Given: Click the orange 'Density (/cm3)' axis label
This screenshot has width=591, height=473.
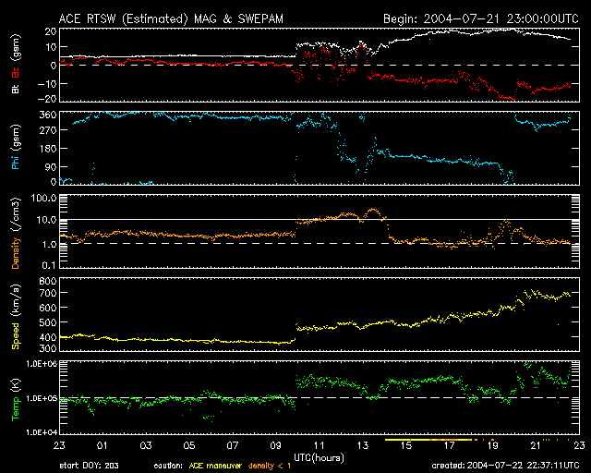Looking at the screenshot, I should (x=16, y=233).
